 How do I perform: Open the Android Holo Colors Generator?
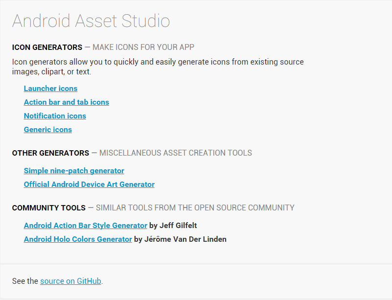(78, 239)
